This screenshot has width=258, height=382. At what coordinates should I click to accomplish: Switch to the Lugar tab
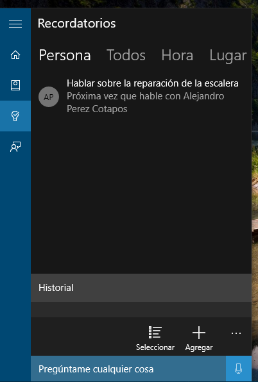click(228, 56)
